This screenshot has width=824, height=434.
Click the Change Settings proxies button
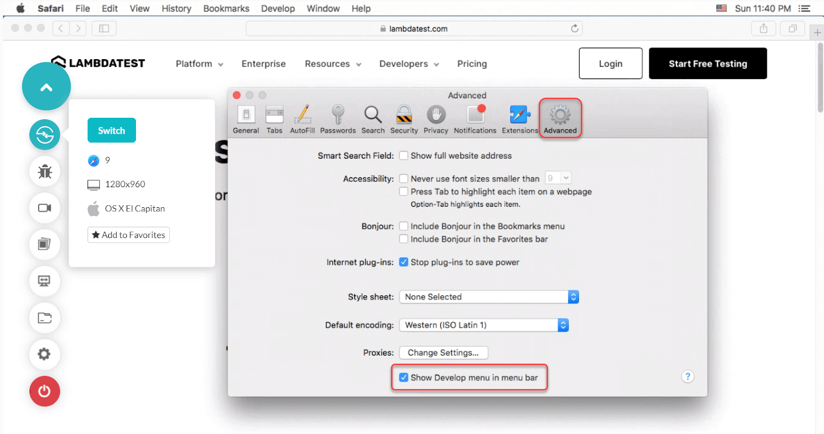click(443, 353)
